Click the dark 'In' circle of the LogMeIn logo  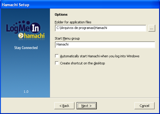tap(35, 28)
